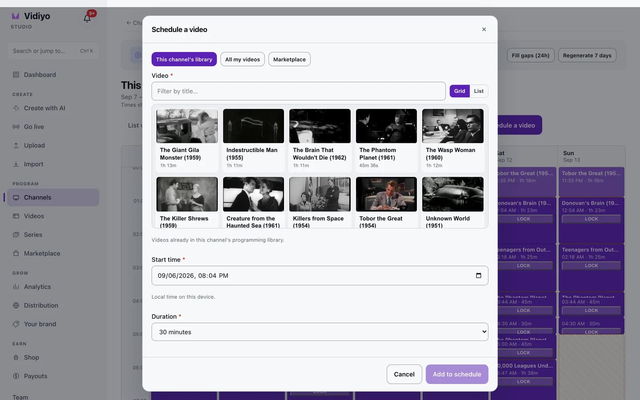This screenshot has width=640, height=400.
Task: Click the channel settings gear icon
Action: coord(138,55)
